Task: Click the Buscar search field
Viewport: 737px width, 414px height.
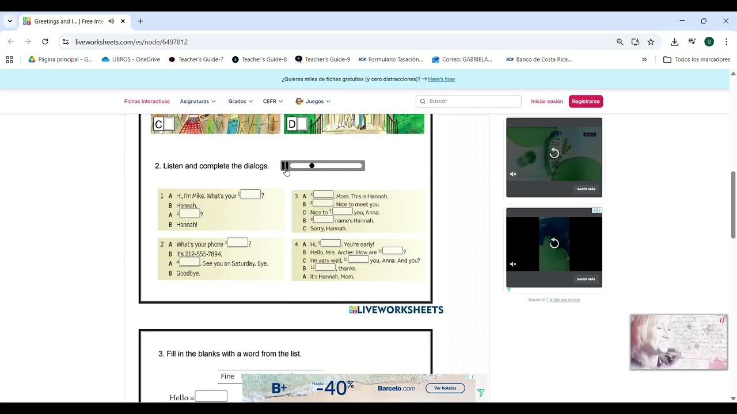Action: coord(469,101)
